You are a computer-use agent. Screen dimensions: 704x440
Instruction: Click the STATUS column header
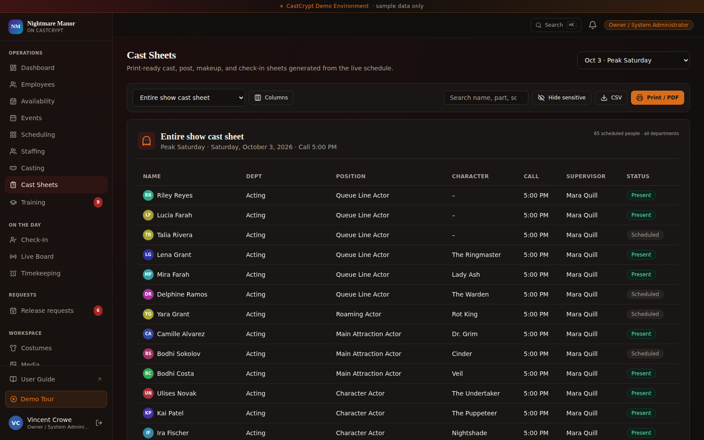pyautogui.click(x=638, y=176)
